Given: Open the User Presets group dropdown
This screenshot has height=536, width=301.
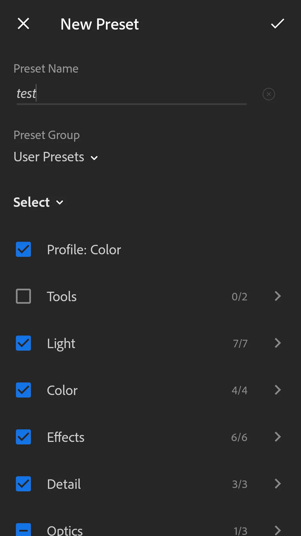Looking at the screenshot, I should point(56,157).
